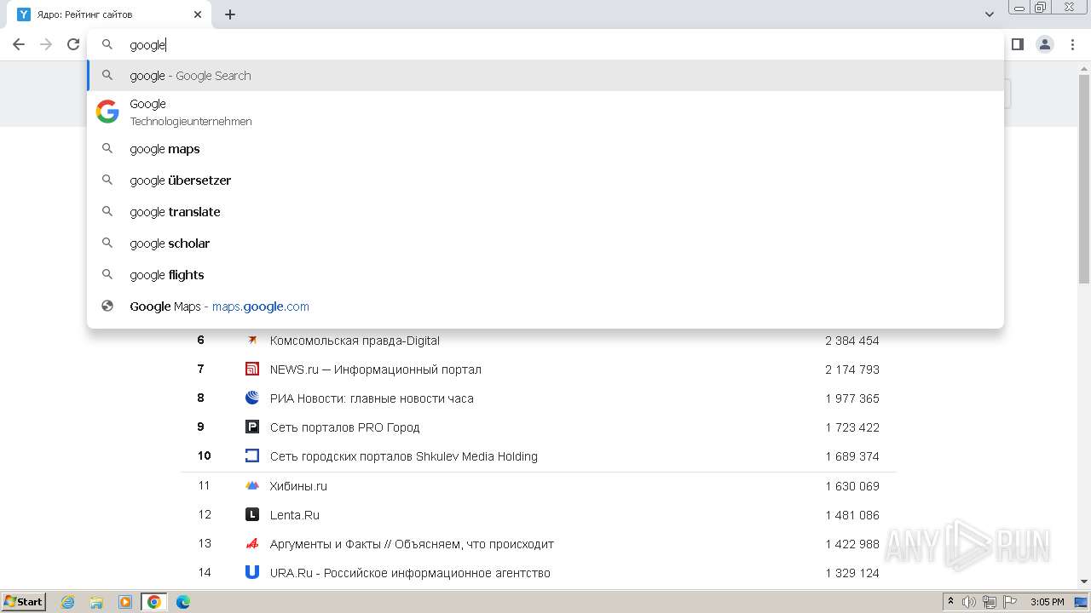
Task: Open a new tab with the plus icon
Action: pos(230,14)
